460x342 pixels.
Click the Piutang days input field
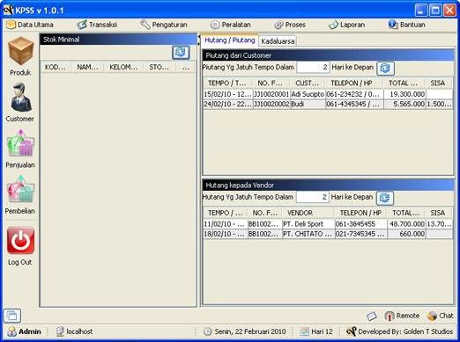click(313, 68)
